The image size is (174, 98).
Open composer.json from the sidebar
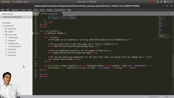coord(13,44)
